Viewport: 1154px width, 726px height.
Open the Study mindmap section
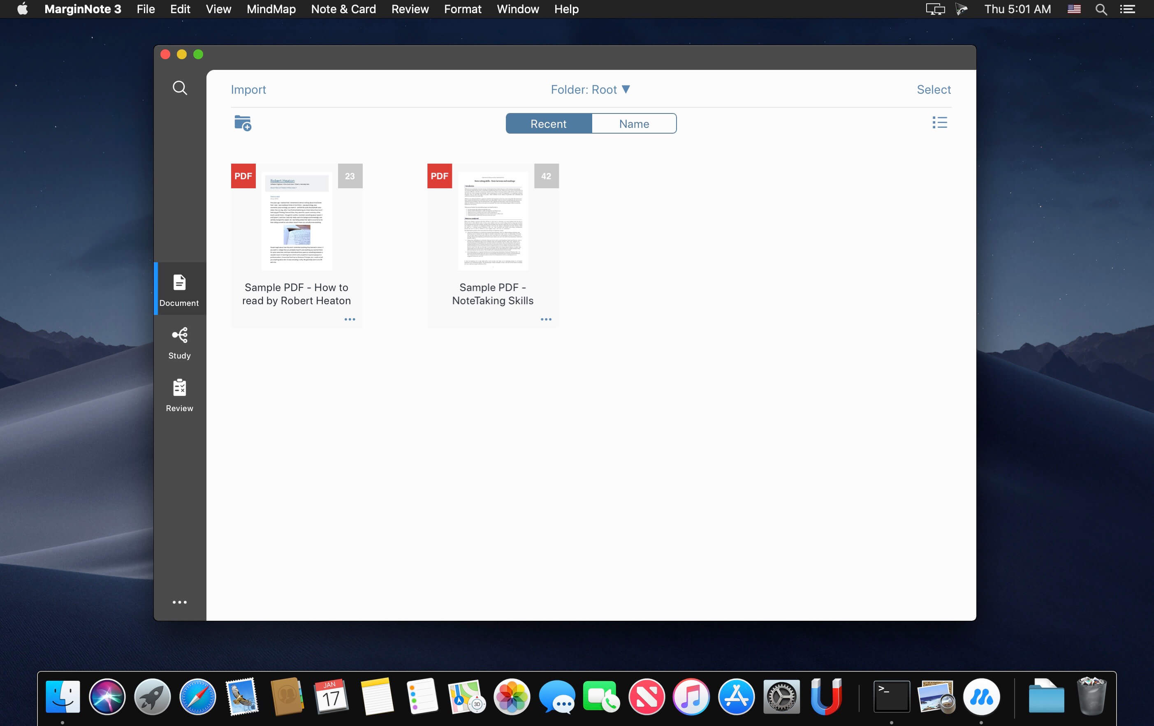(x=180, y=343)
